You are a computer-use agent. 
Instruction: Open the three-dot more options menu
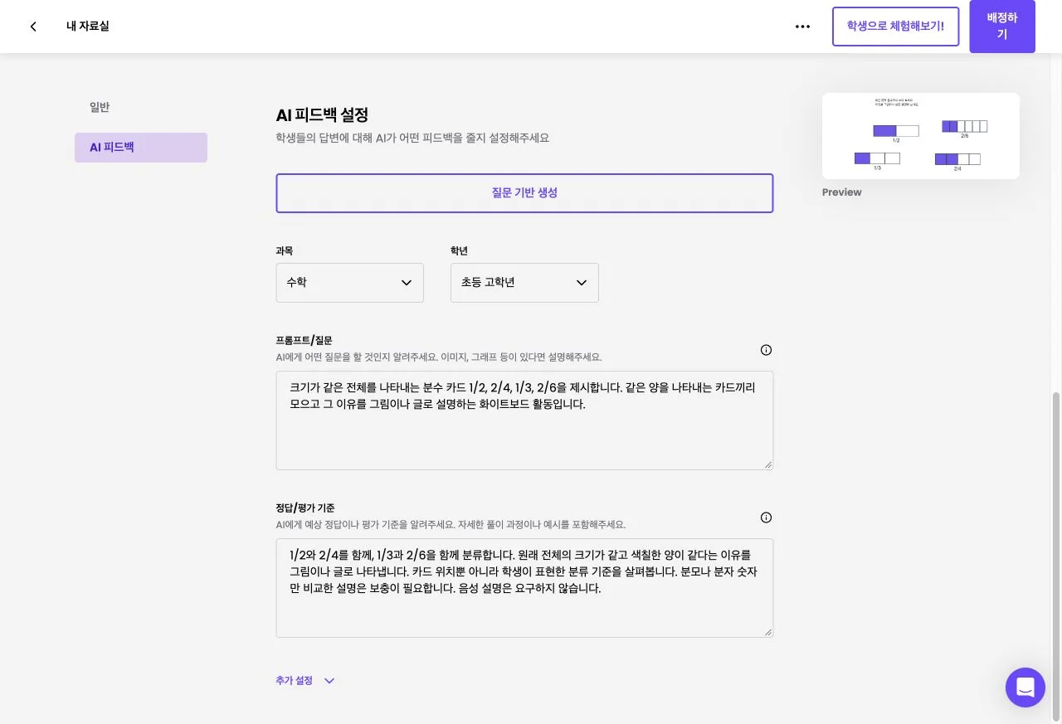click(802, 27)
